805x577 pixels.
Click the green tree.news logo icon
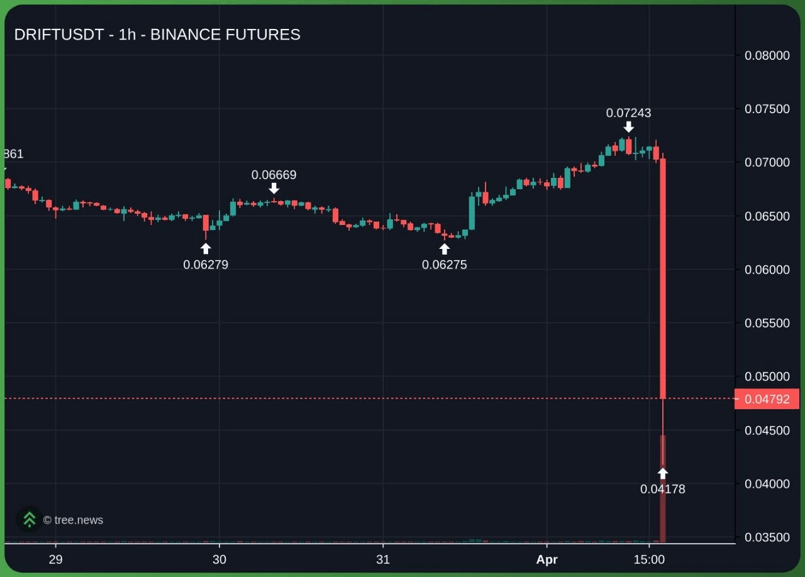click(29, 519)
